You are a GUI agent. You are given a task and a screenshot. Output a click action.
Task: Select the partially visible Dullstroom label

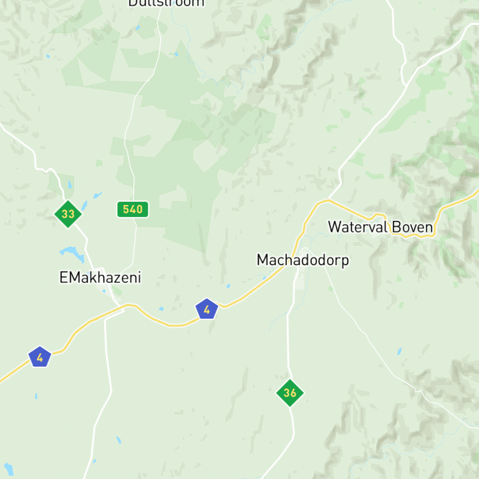(166, 3)
